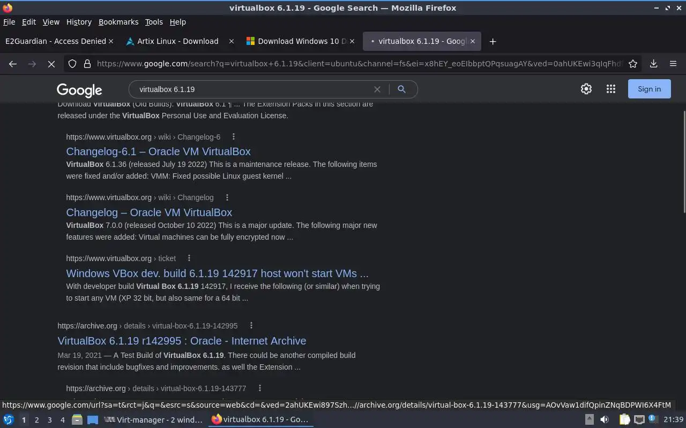Open the Firefox downloads panel
The image size is (686, 428).
pos(653,64)
